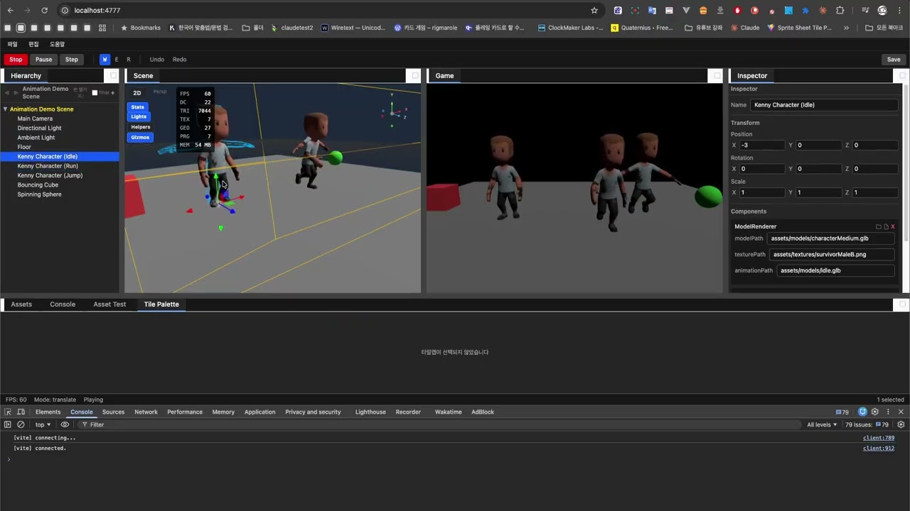This screenshot has height=511, width=910.
Task: Open the DevTools settings gear
Action: [875, 412]
